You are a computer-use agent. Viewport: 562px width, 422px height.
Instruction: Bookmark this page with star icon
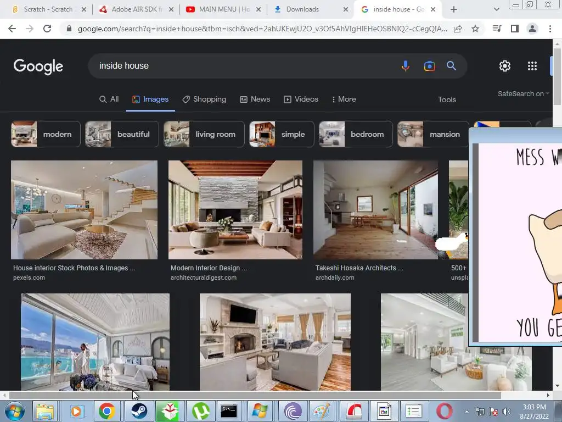pyautogui.click(x=475, y=29)
